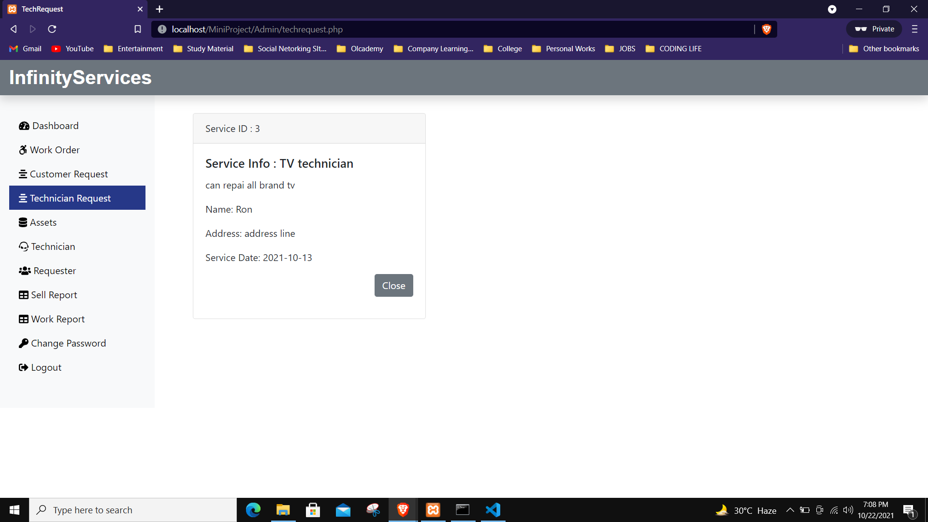Select the Logout icon in the sidebar
The height and width of the screenshot is (522, 928).
pos(24,367)
